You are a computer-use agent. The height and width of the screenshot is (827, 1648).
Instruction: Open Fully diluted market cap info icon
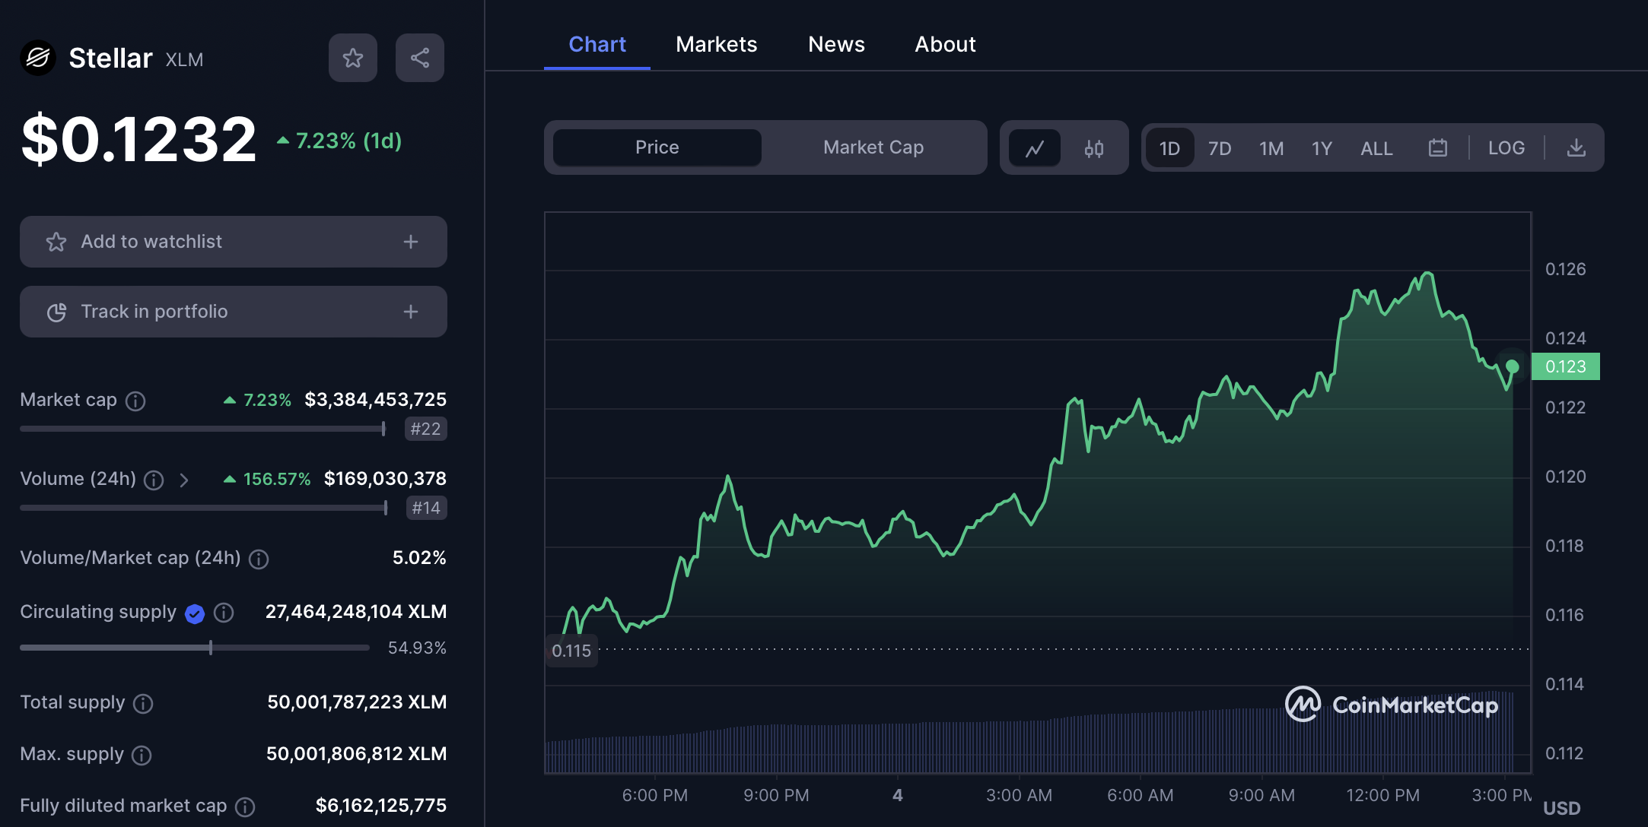point(245,806)
